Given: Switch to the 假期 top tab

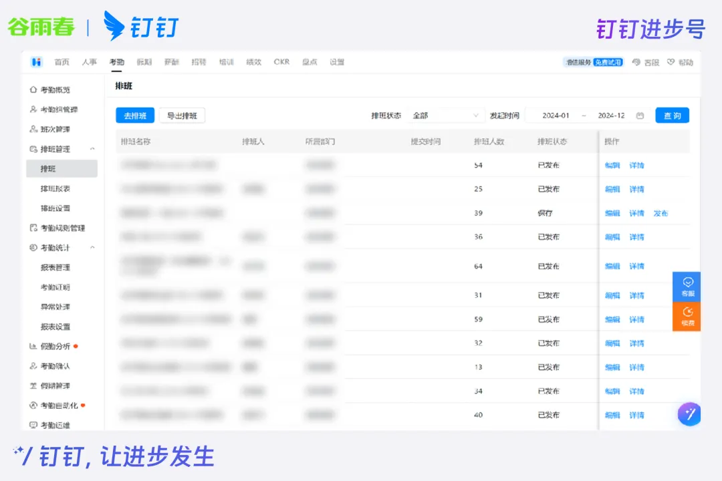Looking at the screenshot, I should (144, 62).
